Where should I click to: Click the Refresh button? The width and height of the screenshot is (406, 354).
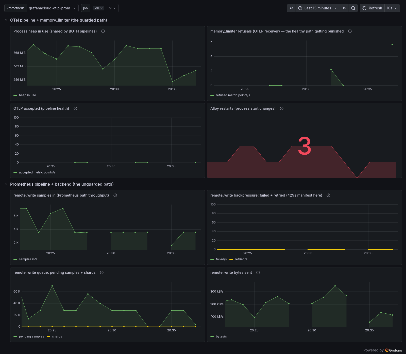(x=372, y=8)
